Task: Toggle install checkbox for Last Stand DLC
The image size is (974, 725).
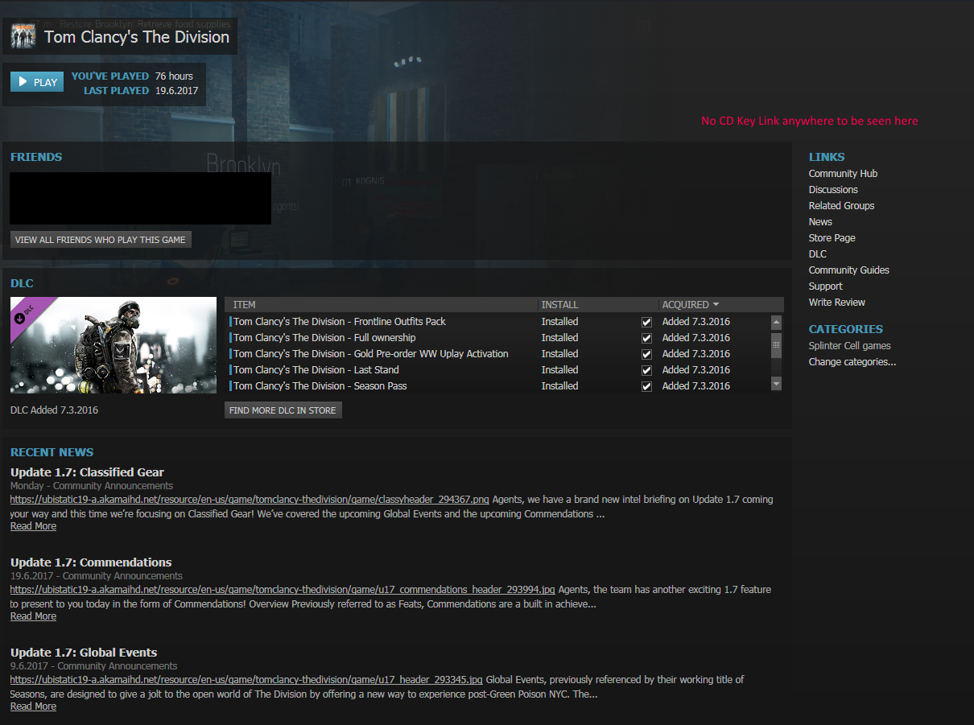Action: 646,370
